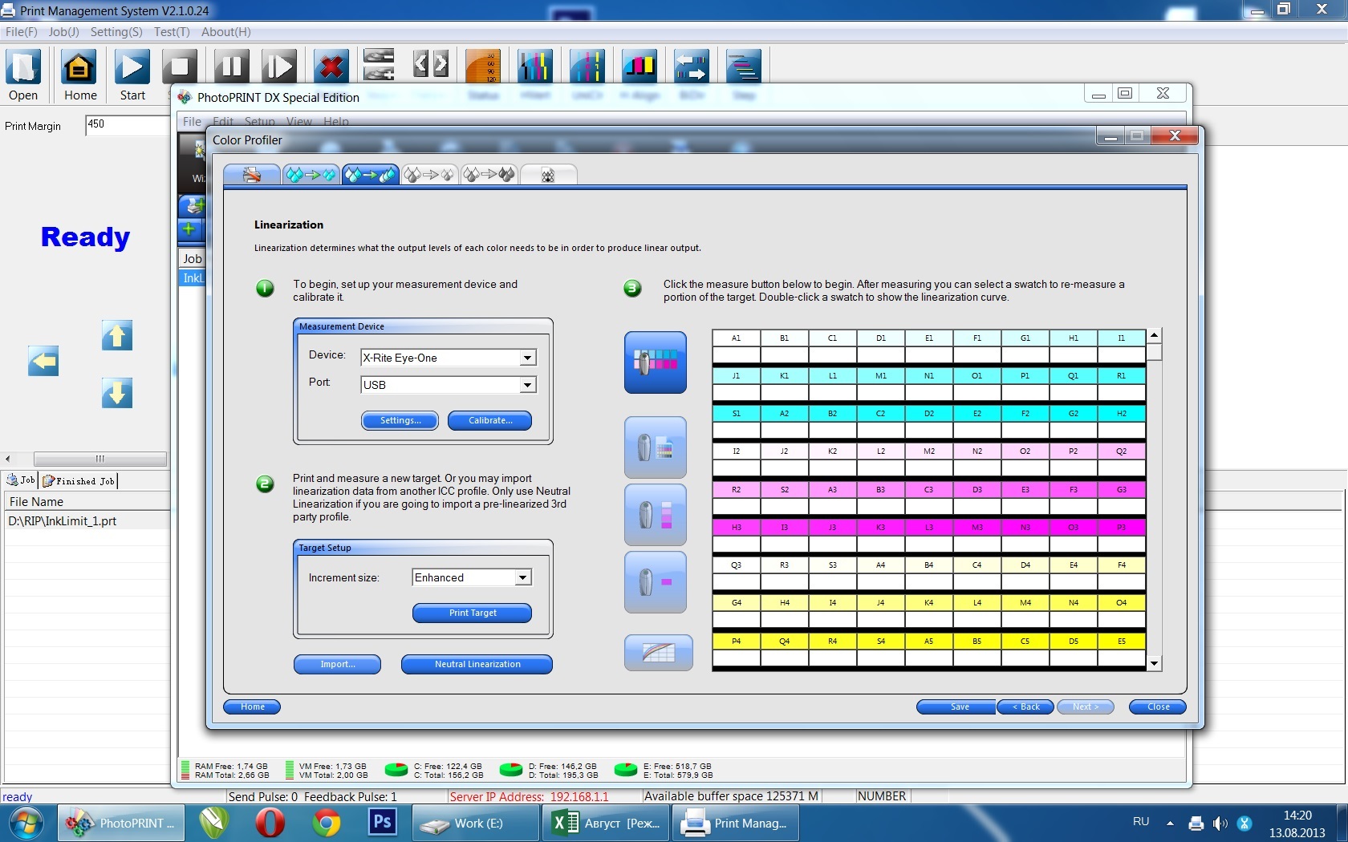Image resolution: width=1348 pixels, height=842 pixels.
Task: Click the Neutral Linearization button
Action: [477, 665]
